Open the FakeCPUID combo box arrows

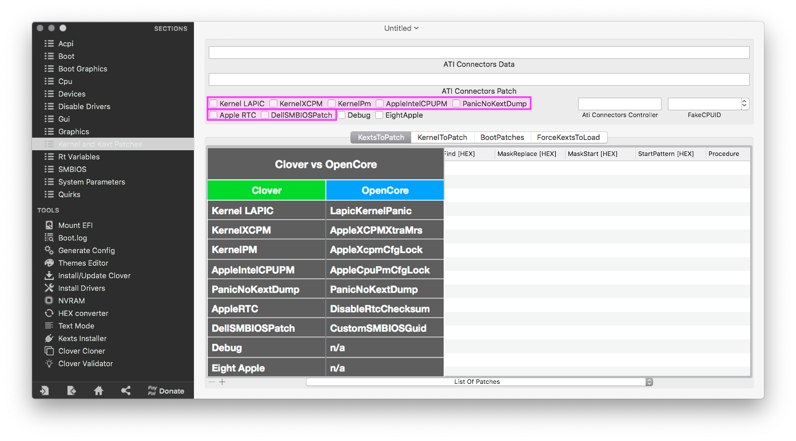pyautogui.click(x=745, y=103)
